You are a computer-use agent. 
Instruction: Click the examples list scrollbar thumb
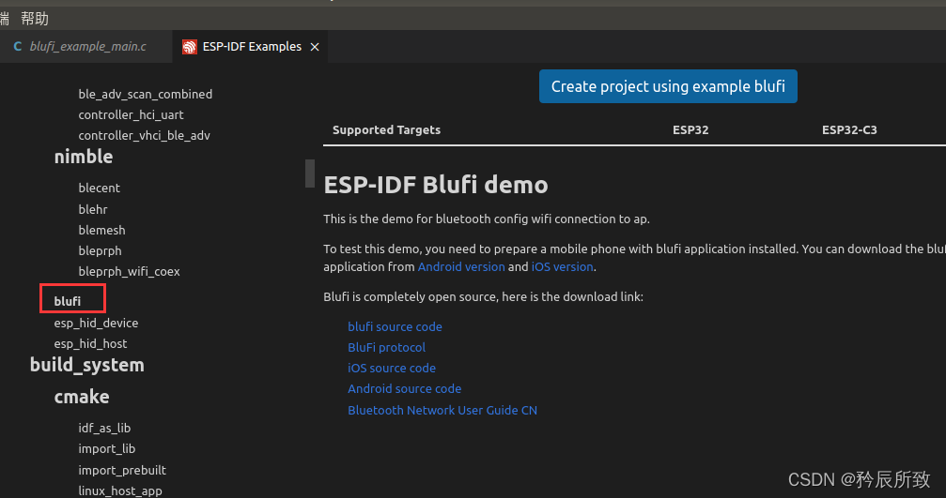pyautogui.click(x=309, y=174)
